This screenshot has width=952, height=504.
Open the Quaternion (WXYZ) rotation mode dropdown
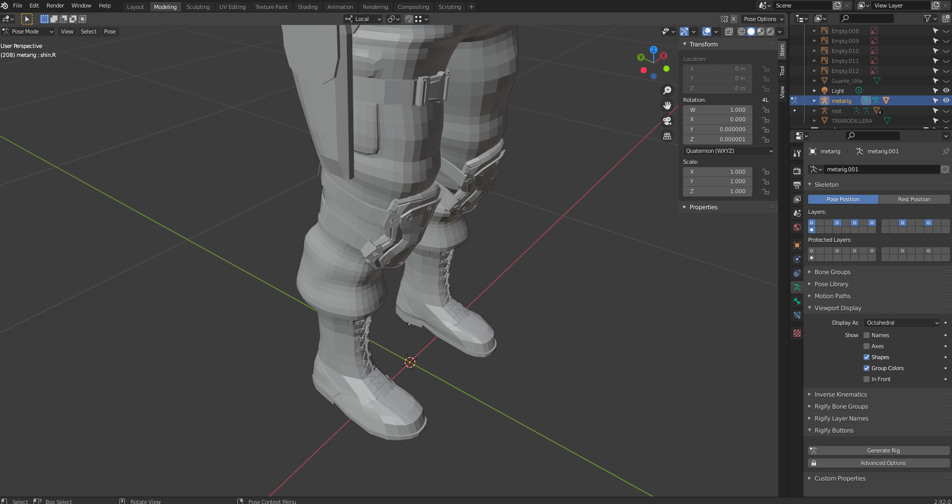click(x=729, y=151)
